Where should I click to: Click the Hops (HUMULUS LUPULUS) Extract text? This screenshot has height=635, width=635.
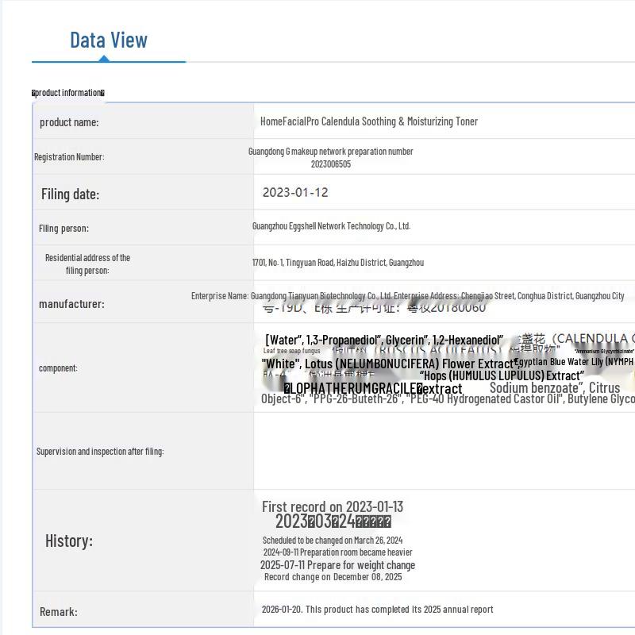pyautogui.click(x=502, y=375)
